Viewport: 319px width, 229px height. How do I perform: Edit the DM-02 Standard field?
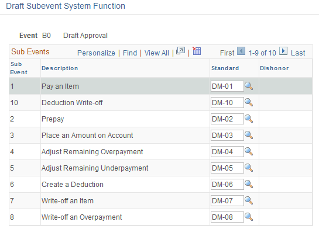[227, 119]
